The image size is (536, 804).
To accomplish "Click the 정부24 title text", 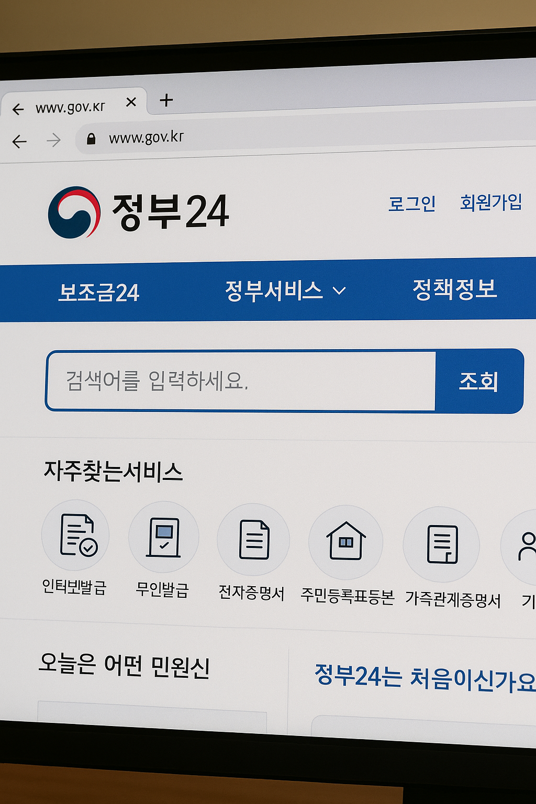I will pos(171,211).
